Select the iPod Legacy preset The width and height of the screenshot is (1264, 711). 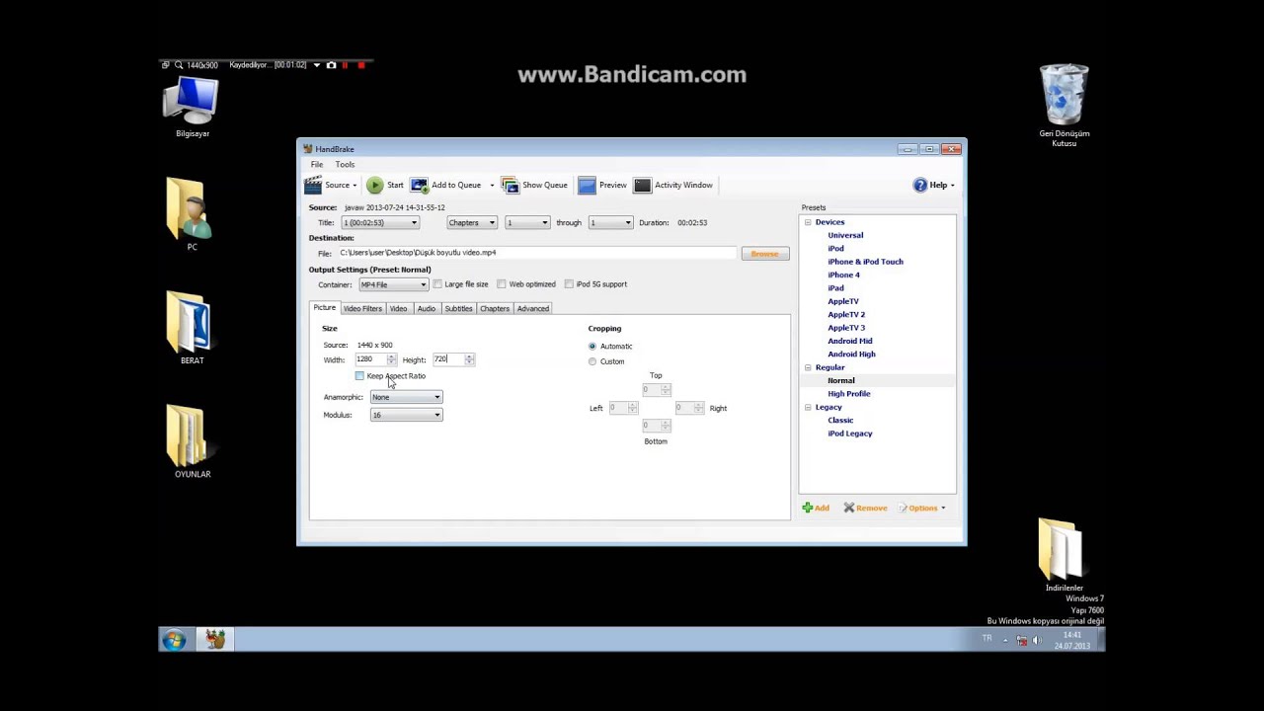coord(849,433)
